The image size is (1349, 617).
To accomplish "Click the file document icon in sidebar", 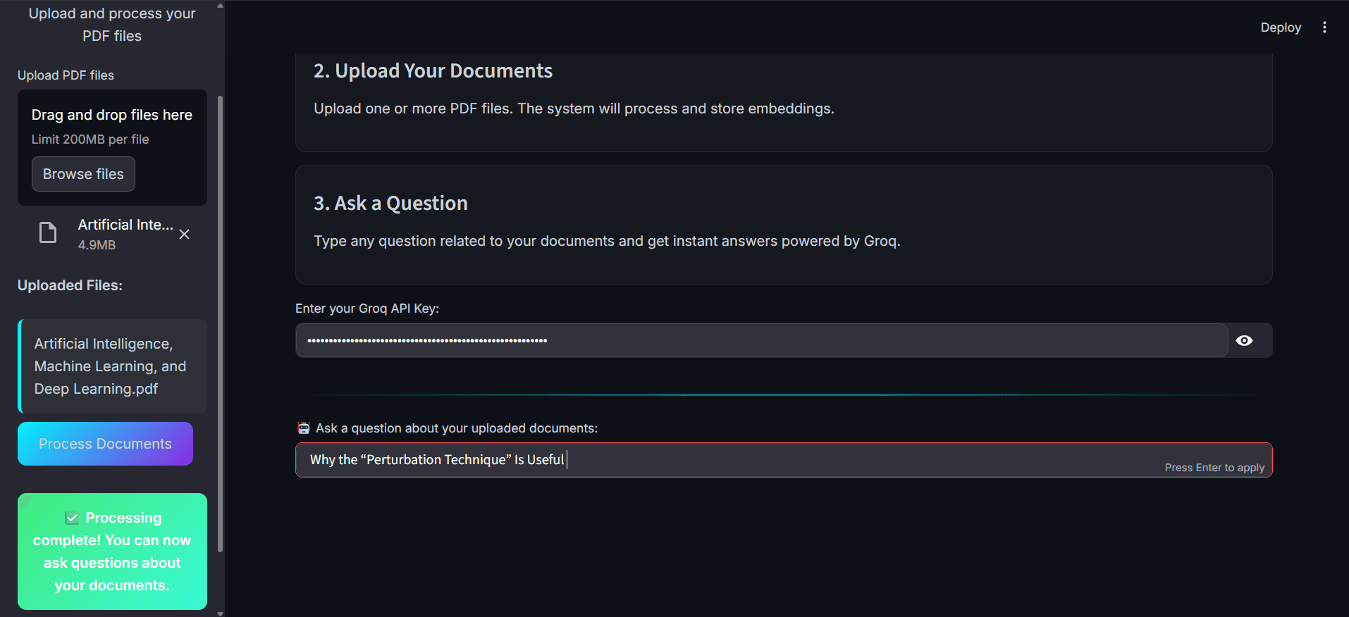I will coord(48,232).
